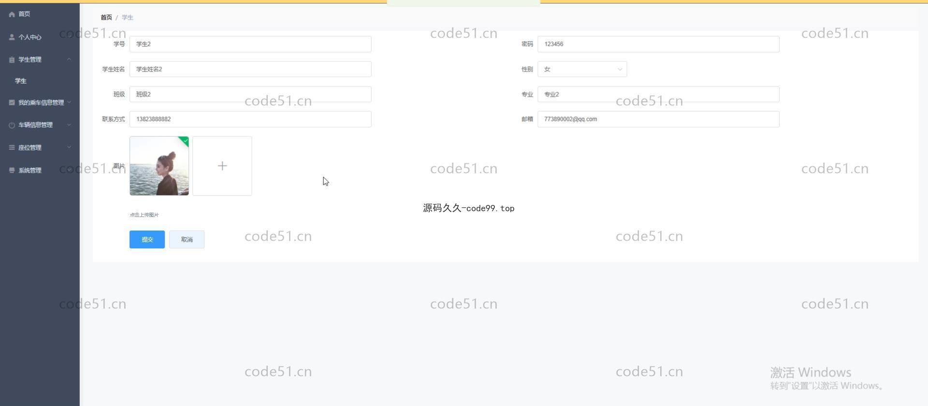This screenshot has width=928, height=406.
Task: Open the 性别 dropdown showing 女
Action: (582, 69)
